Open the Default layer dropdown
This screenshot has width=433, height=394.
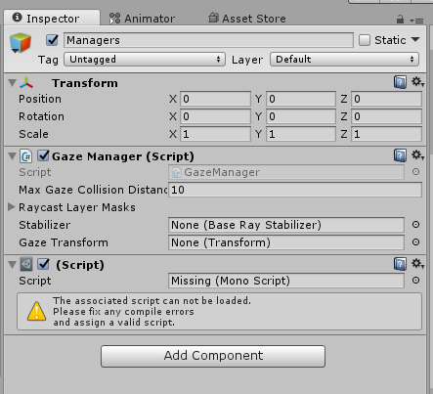pos(344,60)
